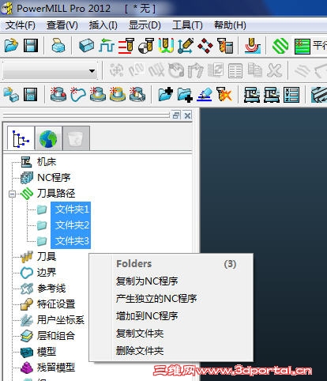This screenshot has width=327, height=381.
Task: Click the green toolpath strategies icon
Action: point(280,46)
